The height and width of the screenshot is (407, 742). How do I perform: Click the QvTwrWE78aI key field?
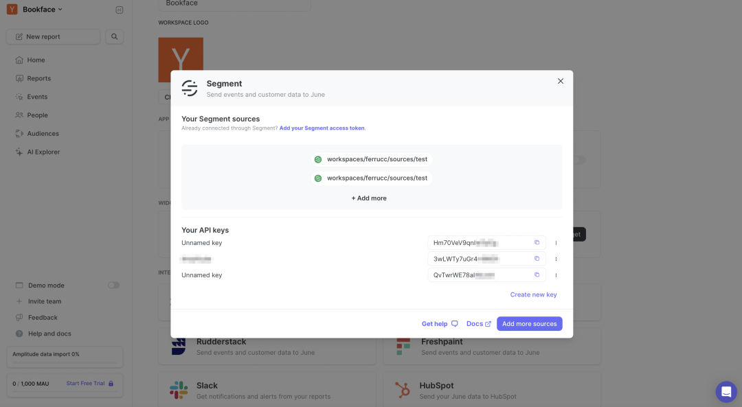pyautogui.click(x=486, y=275)
